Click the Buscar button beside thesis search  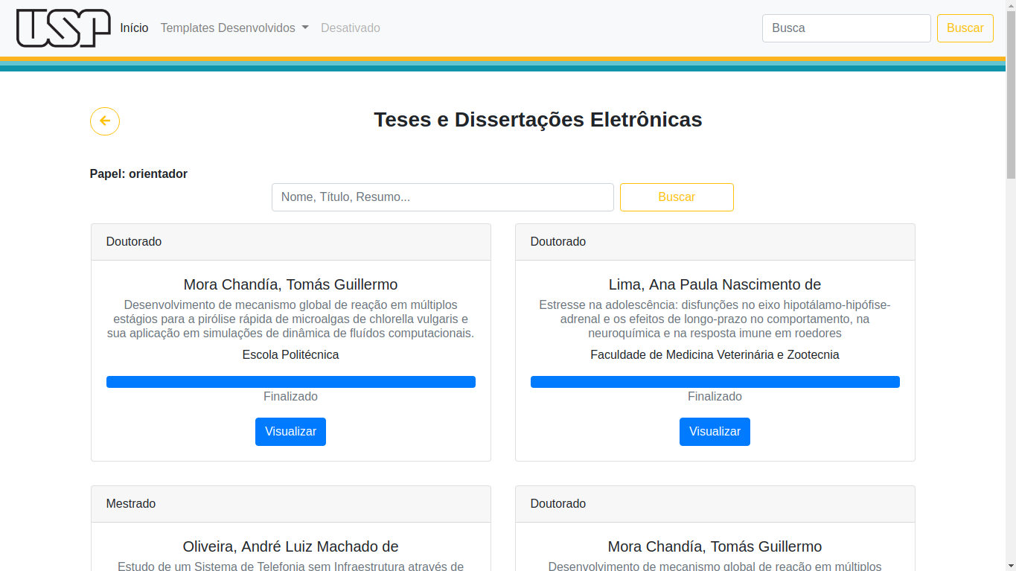(x=677, y=197)
